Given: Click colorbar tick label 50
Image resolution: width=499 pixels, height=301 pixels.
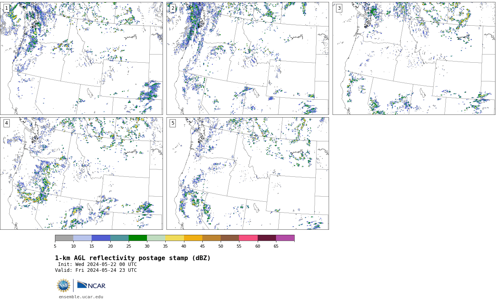Looking at the screenshot, I should (x=221, y=246).
